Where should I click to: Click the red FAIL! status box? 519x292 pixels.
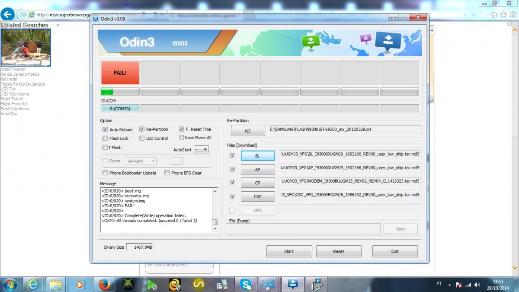pyautogui.click(x=120, y=73)
